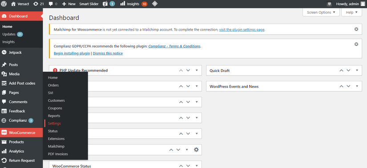Click the Return Request icon
Viewport: 367px width, 168px height.
coord(4,160)
